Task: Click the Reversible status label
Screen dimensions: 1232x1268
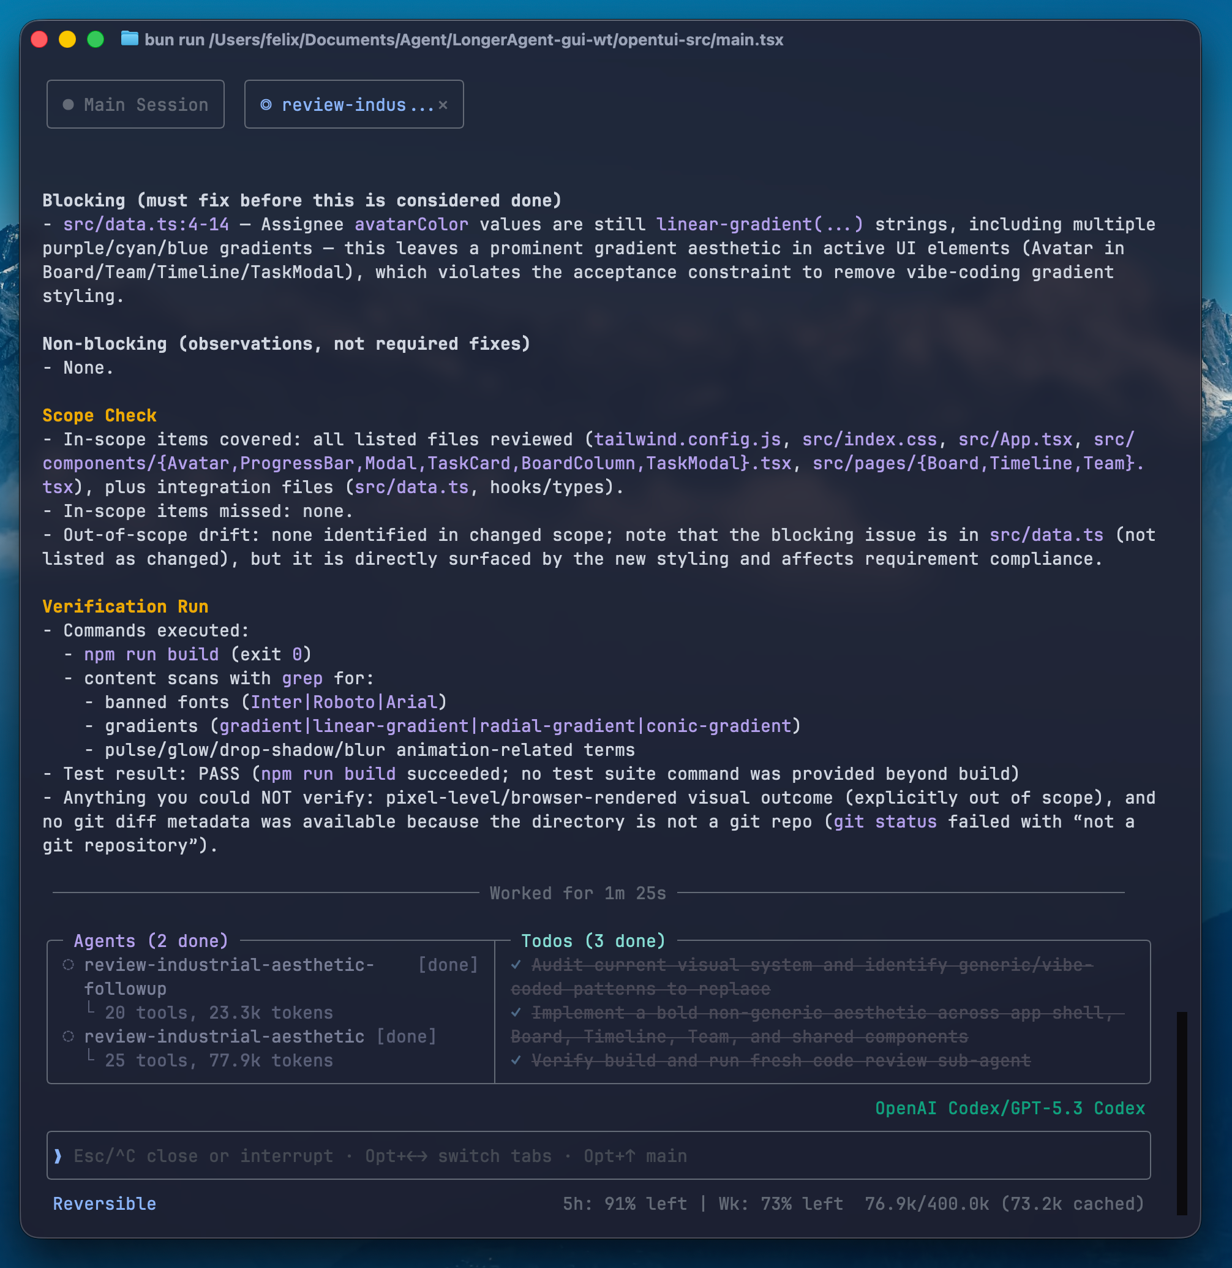Action: pyautogui.click(x=104, y=1203)
